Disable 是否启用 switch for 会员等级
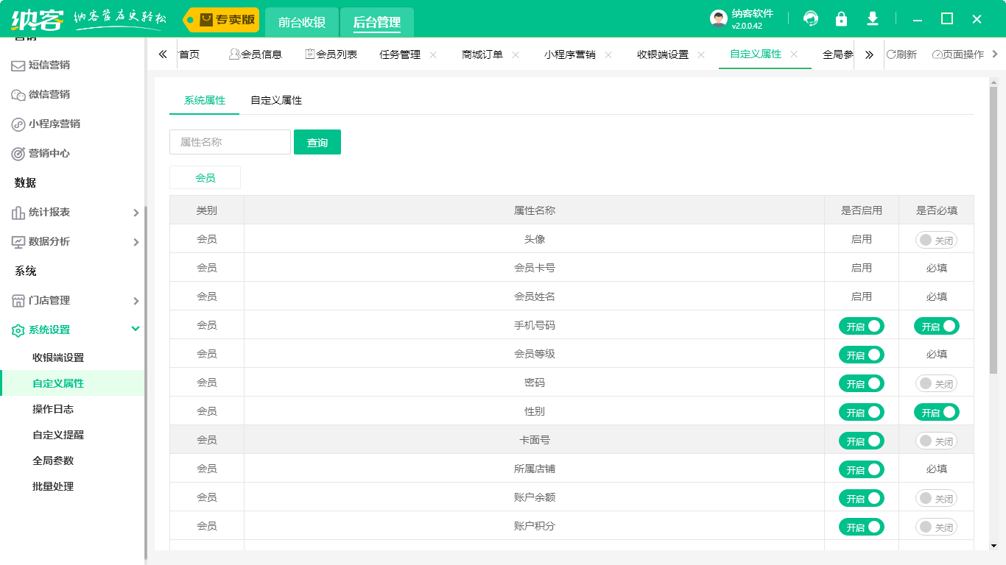The image size is (1006, 565). 862,355
